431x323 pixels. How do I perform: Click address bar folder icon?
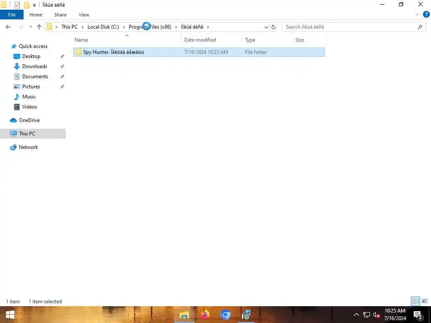[50, 26]
